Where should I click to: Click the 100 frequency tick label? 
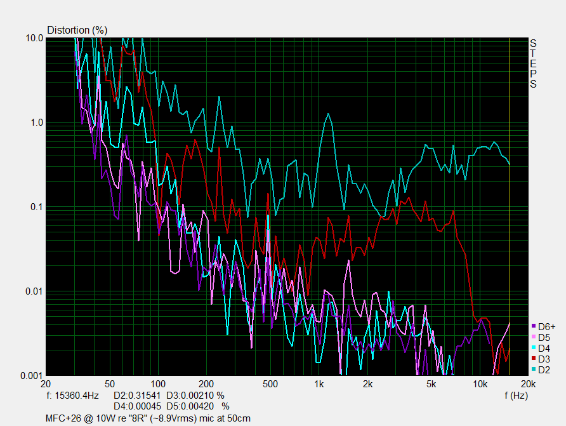click(158, 384)
